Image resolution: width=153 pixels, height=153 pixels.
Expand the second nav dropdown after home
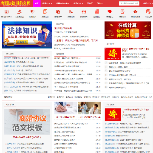point(62,3)
